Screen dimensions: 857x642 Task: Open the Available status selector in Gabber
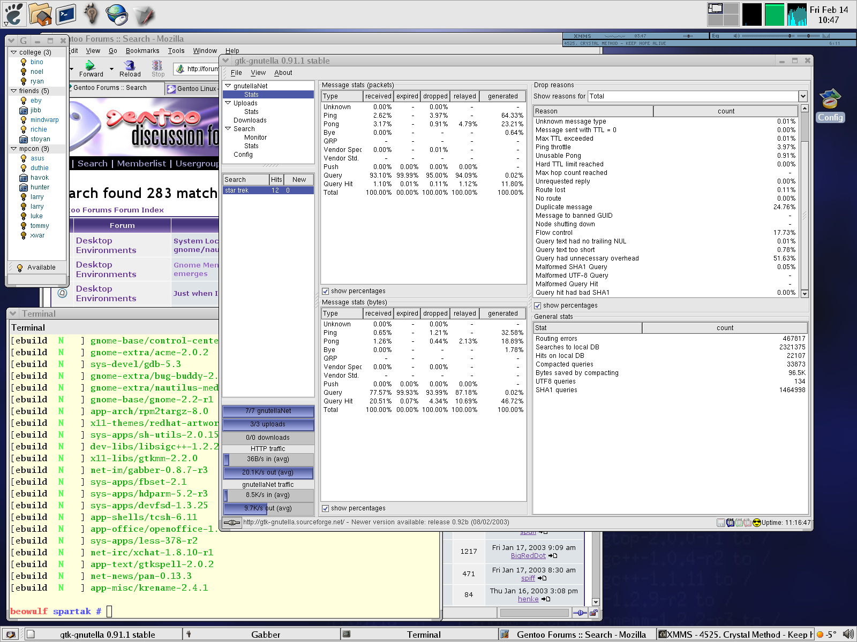pos(36,267)
